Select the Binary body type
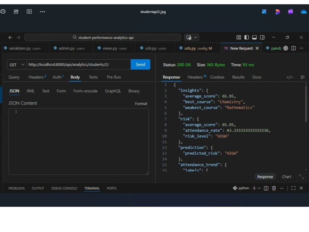This screenshot has height=232, width=309. point(134,91)
